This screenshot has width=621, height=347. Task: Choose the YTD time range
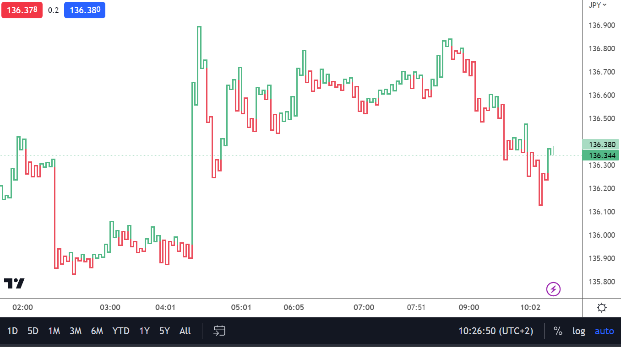tap(121, 331)
